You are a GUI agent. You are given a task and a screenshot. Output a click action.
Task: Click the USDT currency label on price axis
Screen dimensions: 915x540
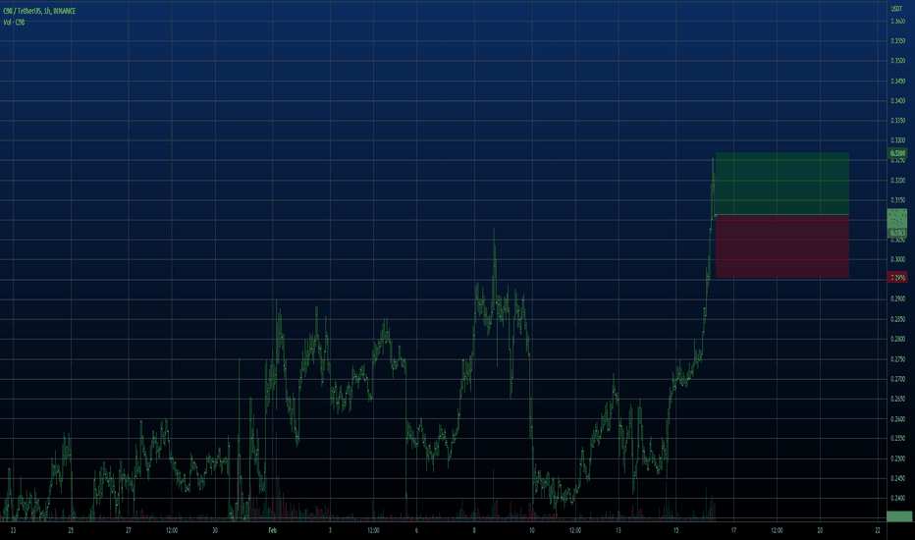click(896, 9)
